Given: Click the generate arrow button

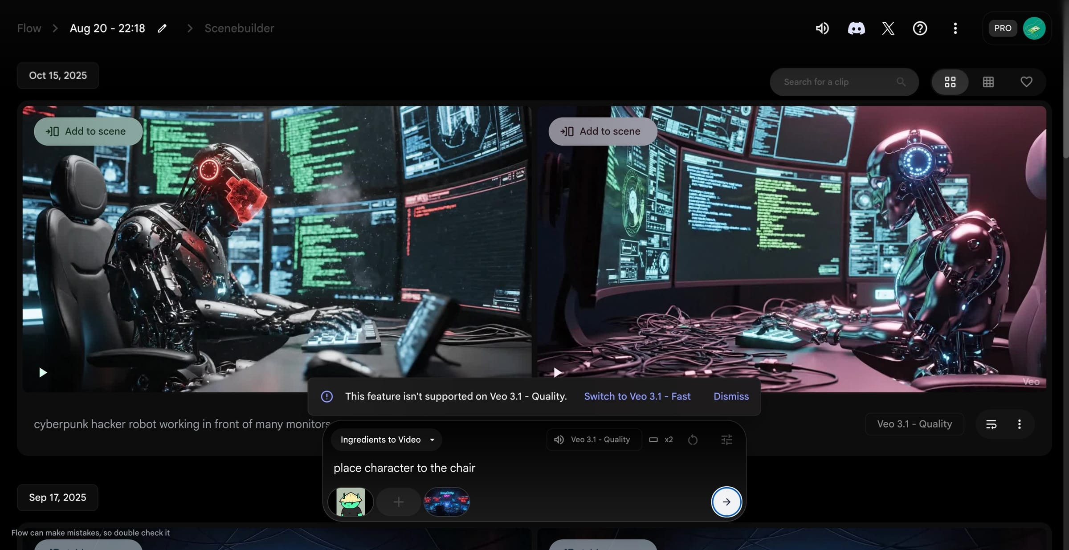Looking at the screenshot, I should coord(726,502).
